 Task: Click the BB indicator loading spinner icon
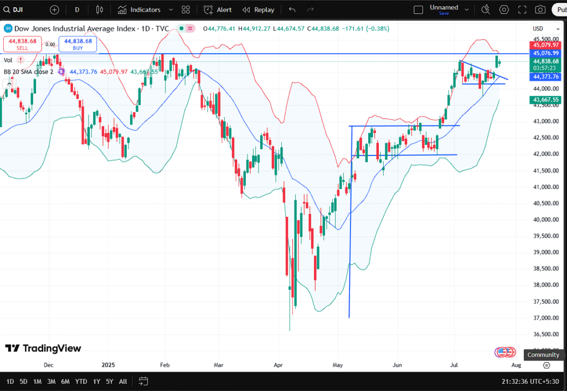61,72
